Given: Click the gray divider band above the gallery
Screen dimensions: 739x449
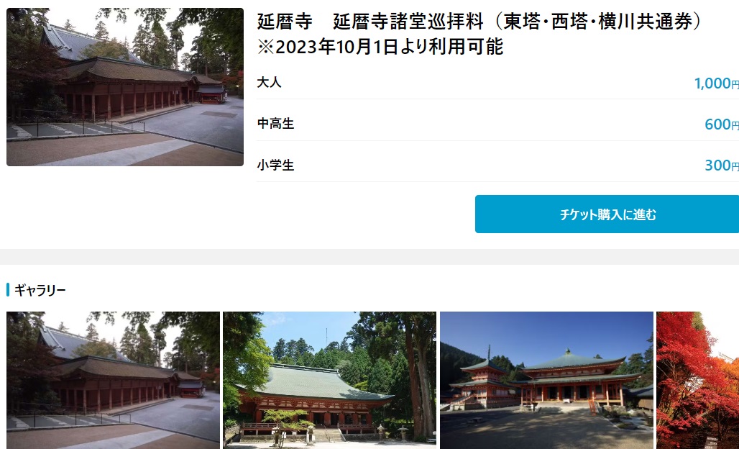Looking at the screenshot, I should [x=369, y=257].
